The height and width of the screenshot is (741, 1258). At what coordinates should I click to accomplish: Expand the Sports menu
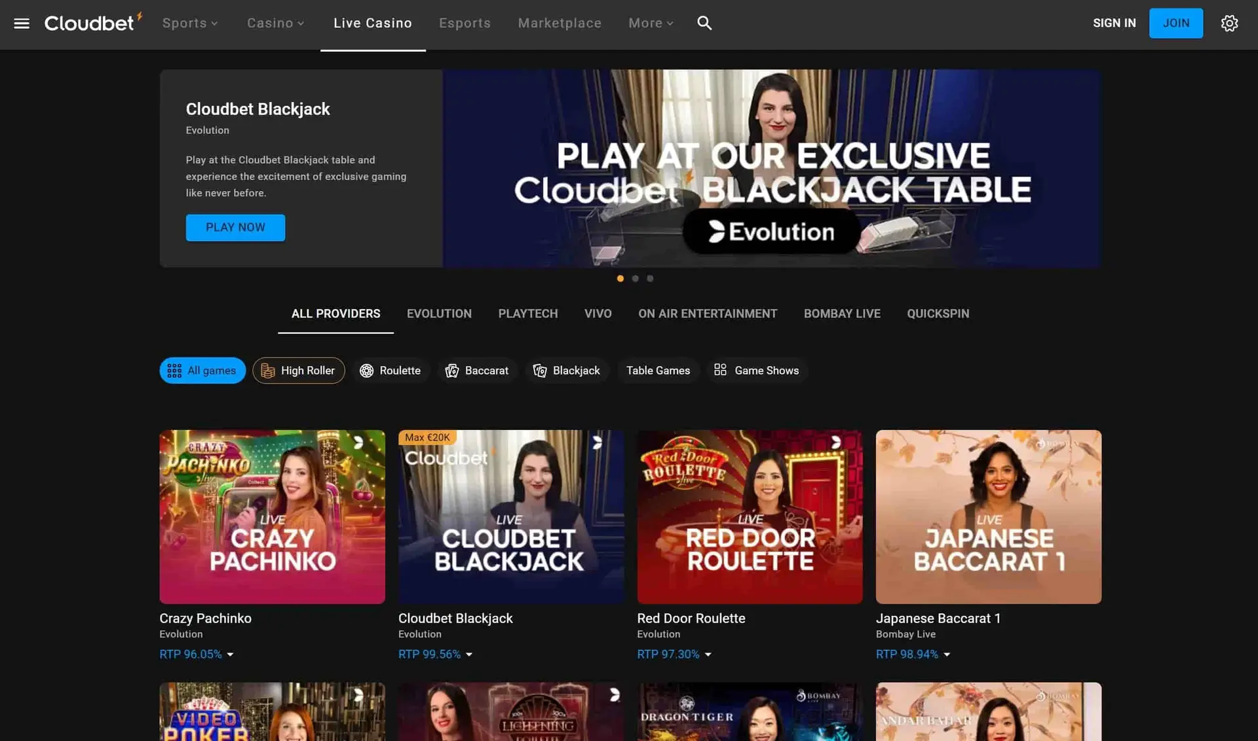(x=189, y=23)
